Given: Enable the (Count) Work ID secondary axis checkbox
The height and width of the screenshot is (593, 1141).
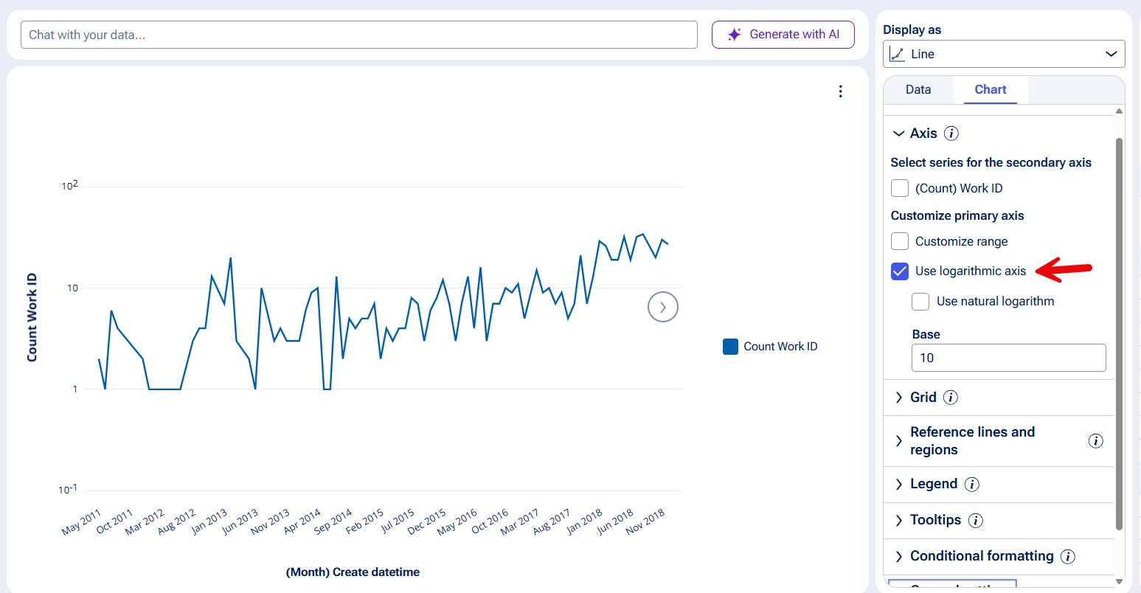Looking at the screenshot, I should [x=900, y=189].
